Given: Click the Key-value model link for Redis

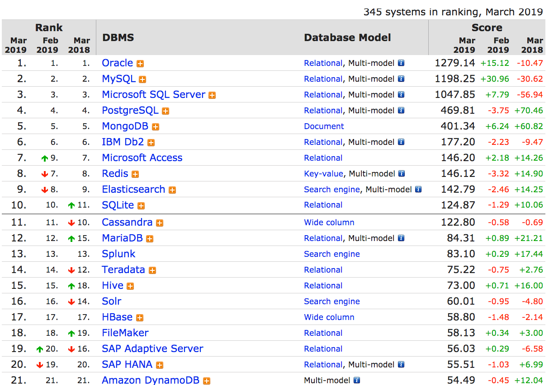Looking at the screenshot, I should [324, 174].
